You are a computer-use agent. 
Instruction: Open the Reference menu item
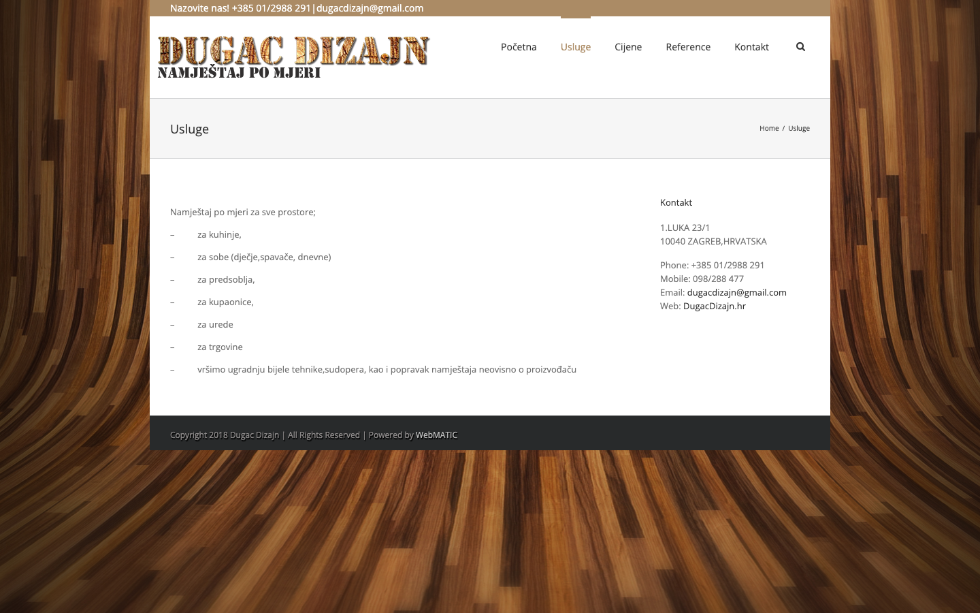point(688,47)
